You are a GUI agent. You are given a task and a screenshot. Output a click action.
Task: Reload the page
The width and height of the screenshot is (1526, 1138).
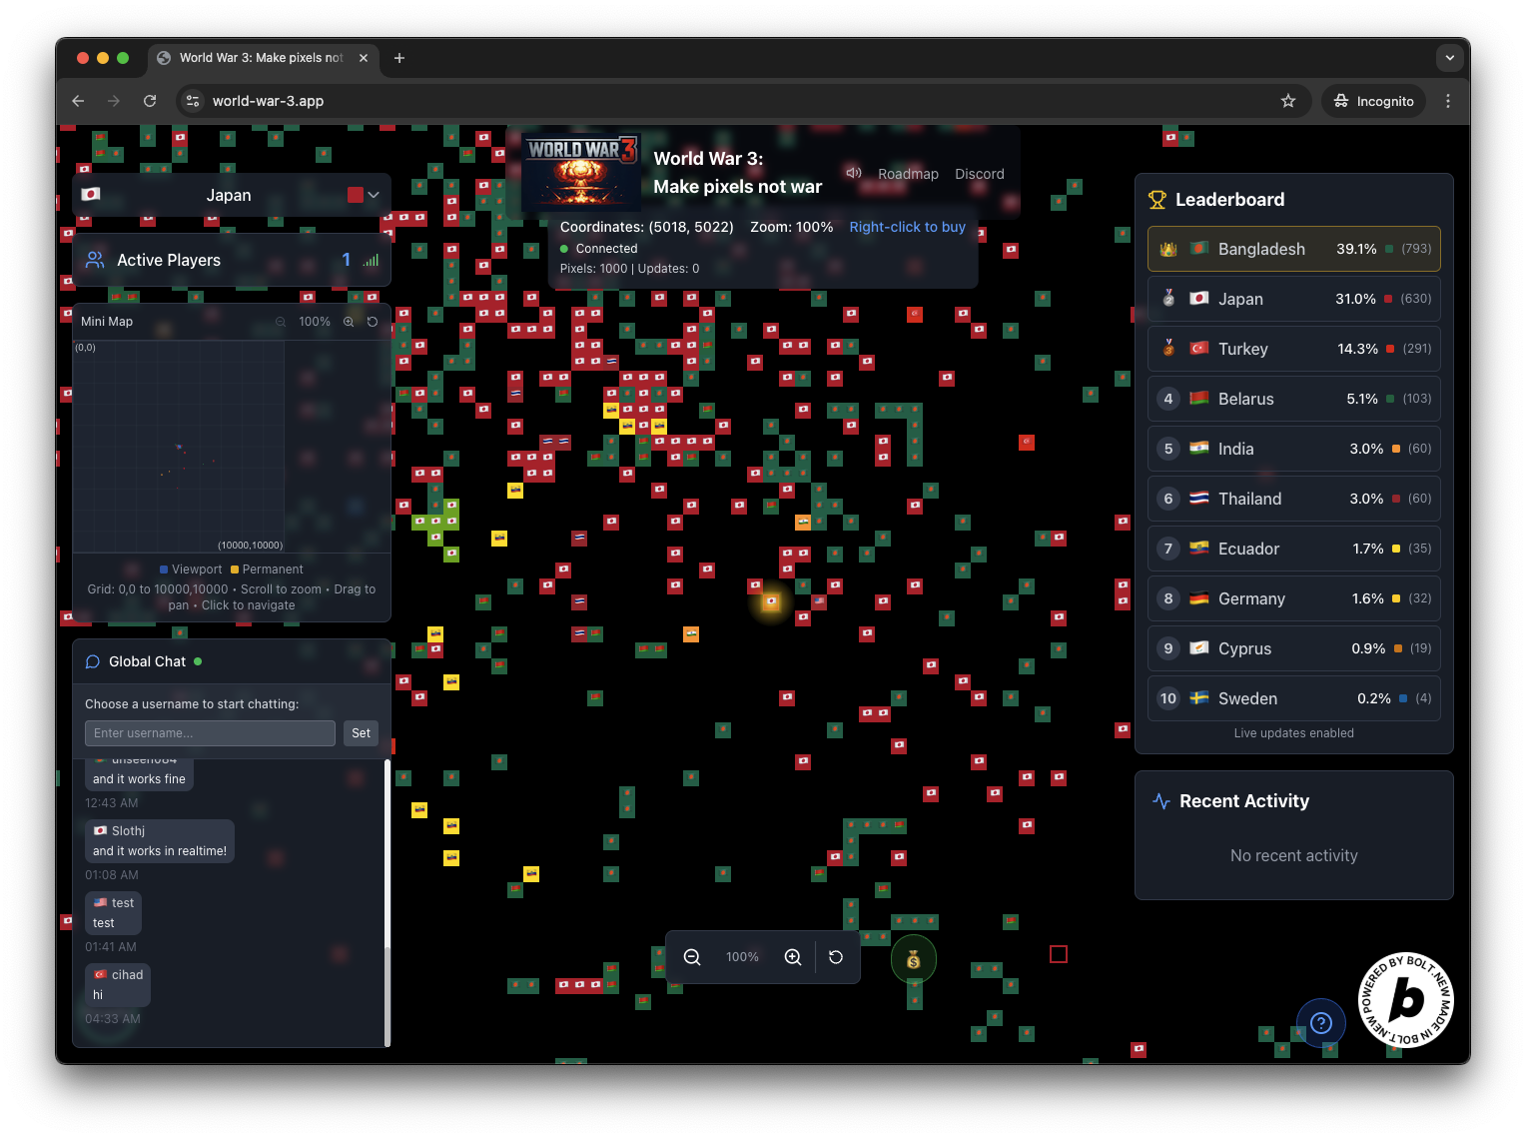point(150,101)
